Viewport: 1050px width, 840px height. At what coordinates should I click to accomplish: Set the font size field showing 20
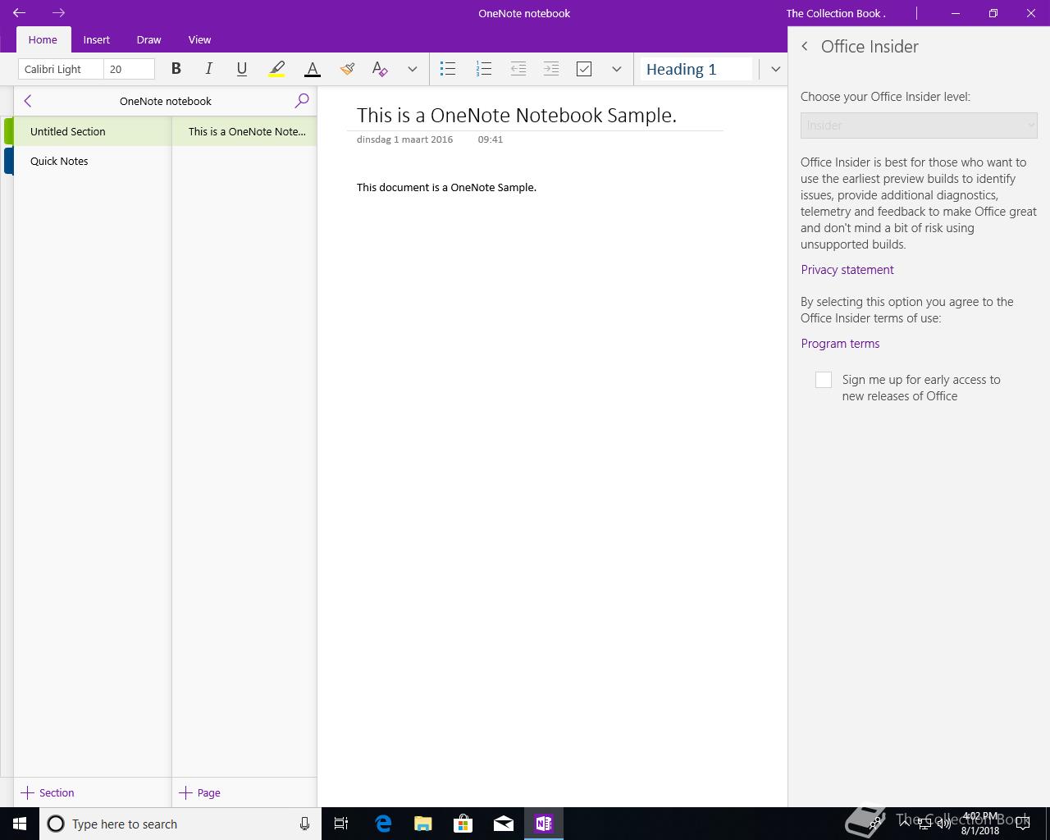tap(130, 69)
